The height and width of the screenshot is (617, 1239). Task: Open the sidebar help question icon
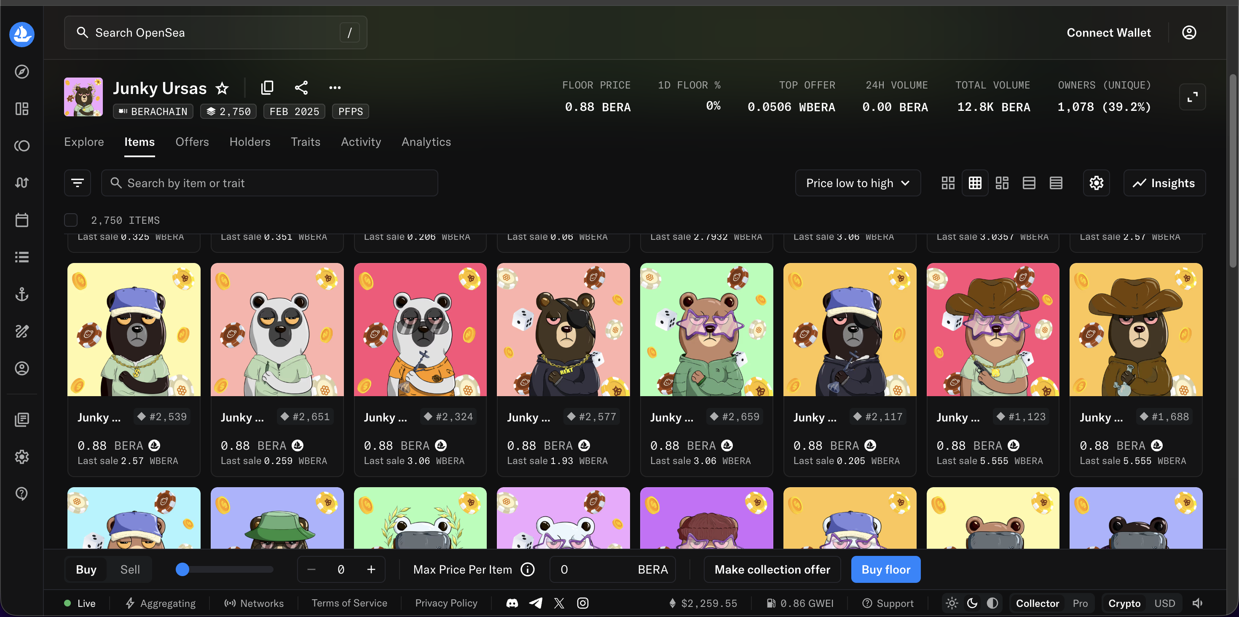(21, 494)
